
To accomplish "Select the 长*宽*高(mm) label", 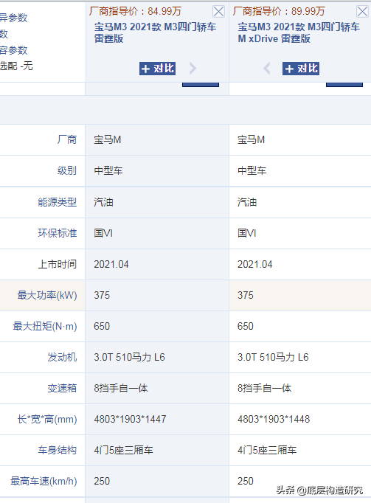I will (47, 419).
